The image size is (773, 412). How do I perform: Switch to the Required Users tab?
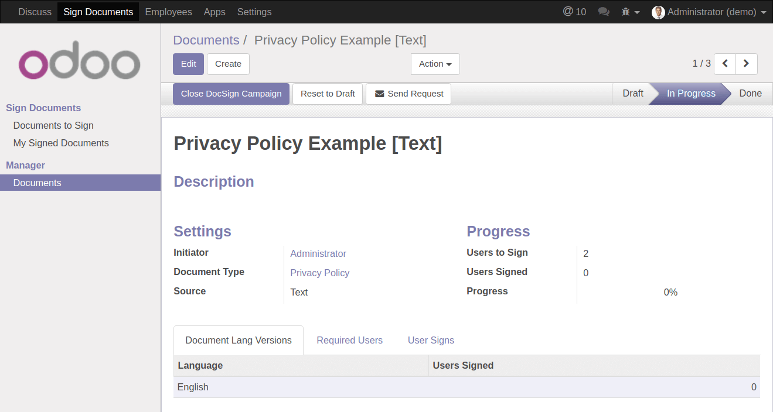(349, 340)
